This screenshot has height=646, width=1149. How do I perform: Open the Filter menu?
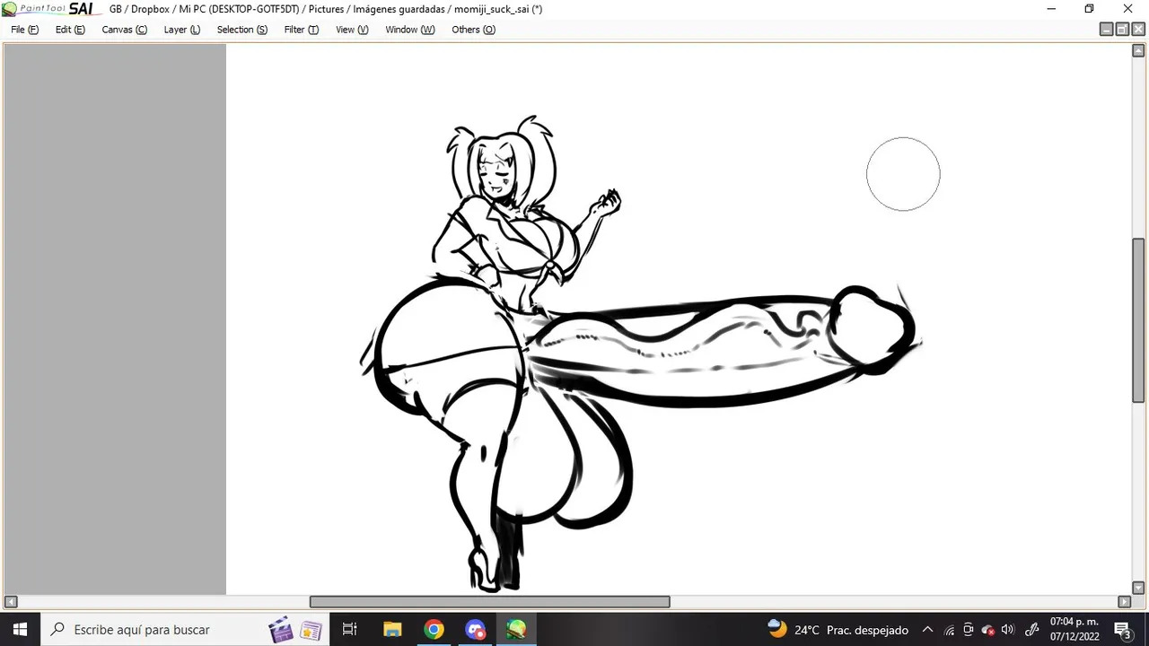pyautogui.click(x=301, y=30)
